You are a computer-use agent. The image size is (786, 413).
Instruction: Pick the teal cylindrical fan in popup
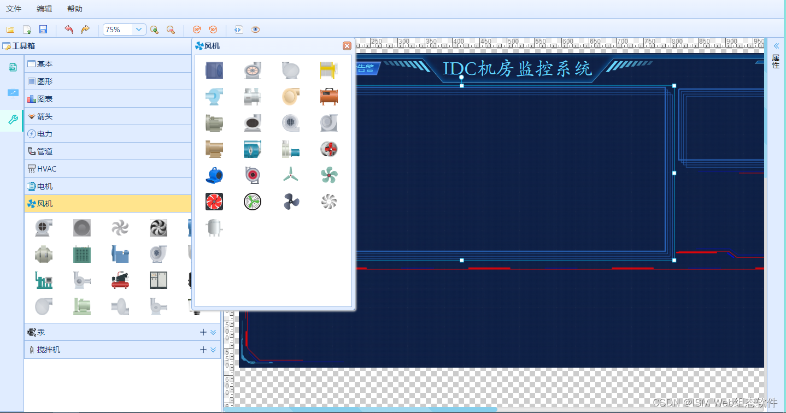253,149
